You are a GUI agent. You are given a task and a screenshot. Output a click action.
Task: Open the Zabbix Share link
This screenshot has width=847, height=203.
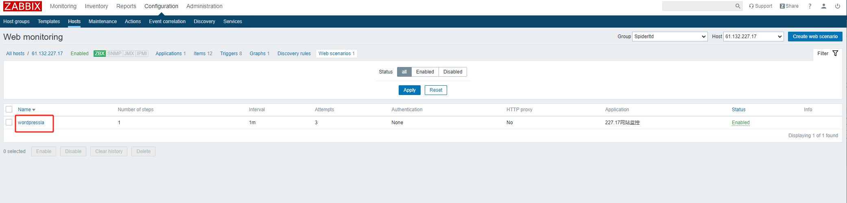pos(789,6)
